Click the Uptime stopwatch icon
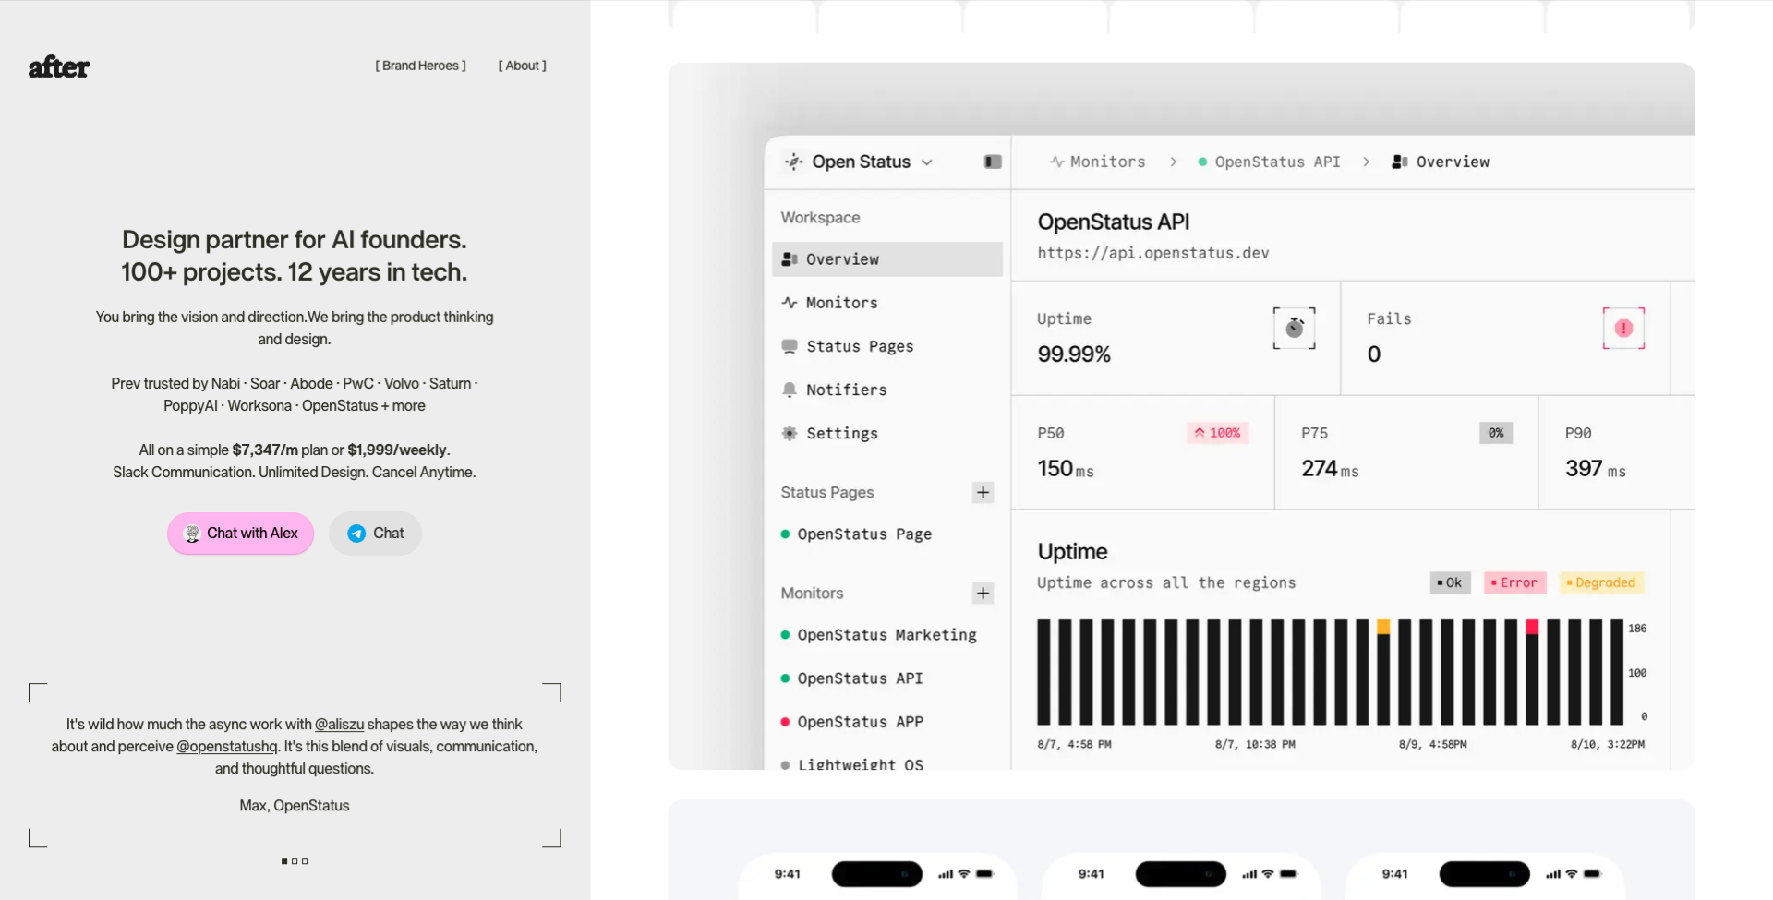 (1295, 328)
